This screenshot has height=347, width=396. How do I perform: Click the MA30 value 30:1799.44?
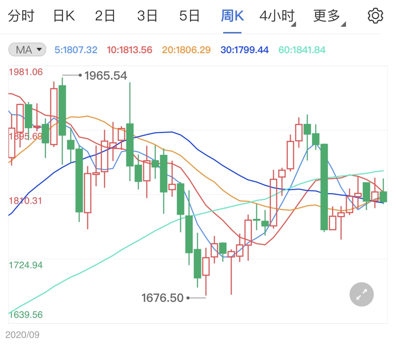click(245, 50)
